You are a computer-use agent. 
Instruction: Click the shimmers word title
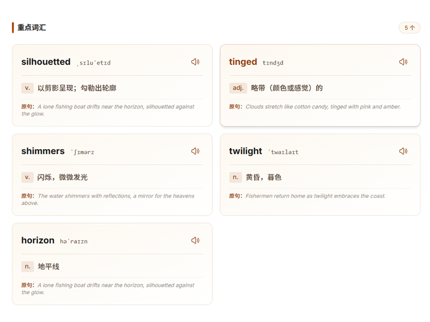(43, 151)
